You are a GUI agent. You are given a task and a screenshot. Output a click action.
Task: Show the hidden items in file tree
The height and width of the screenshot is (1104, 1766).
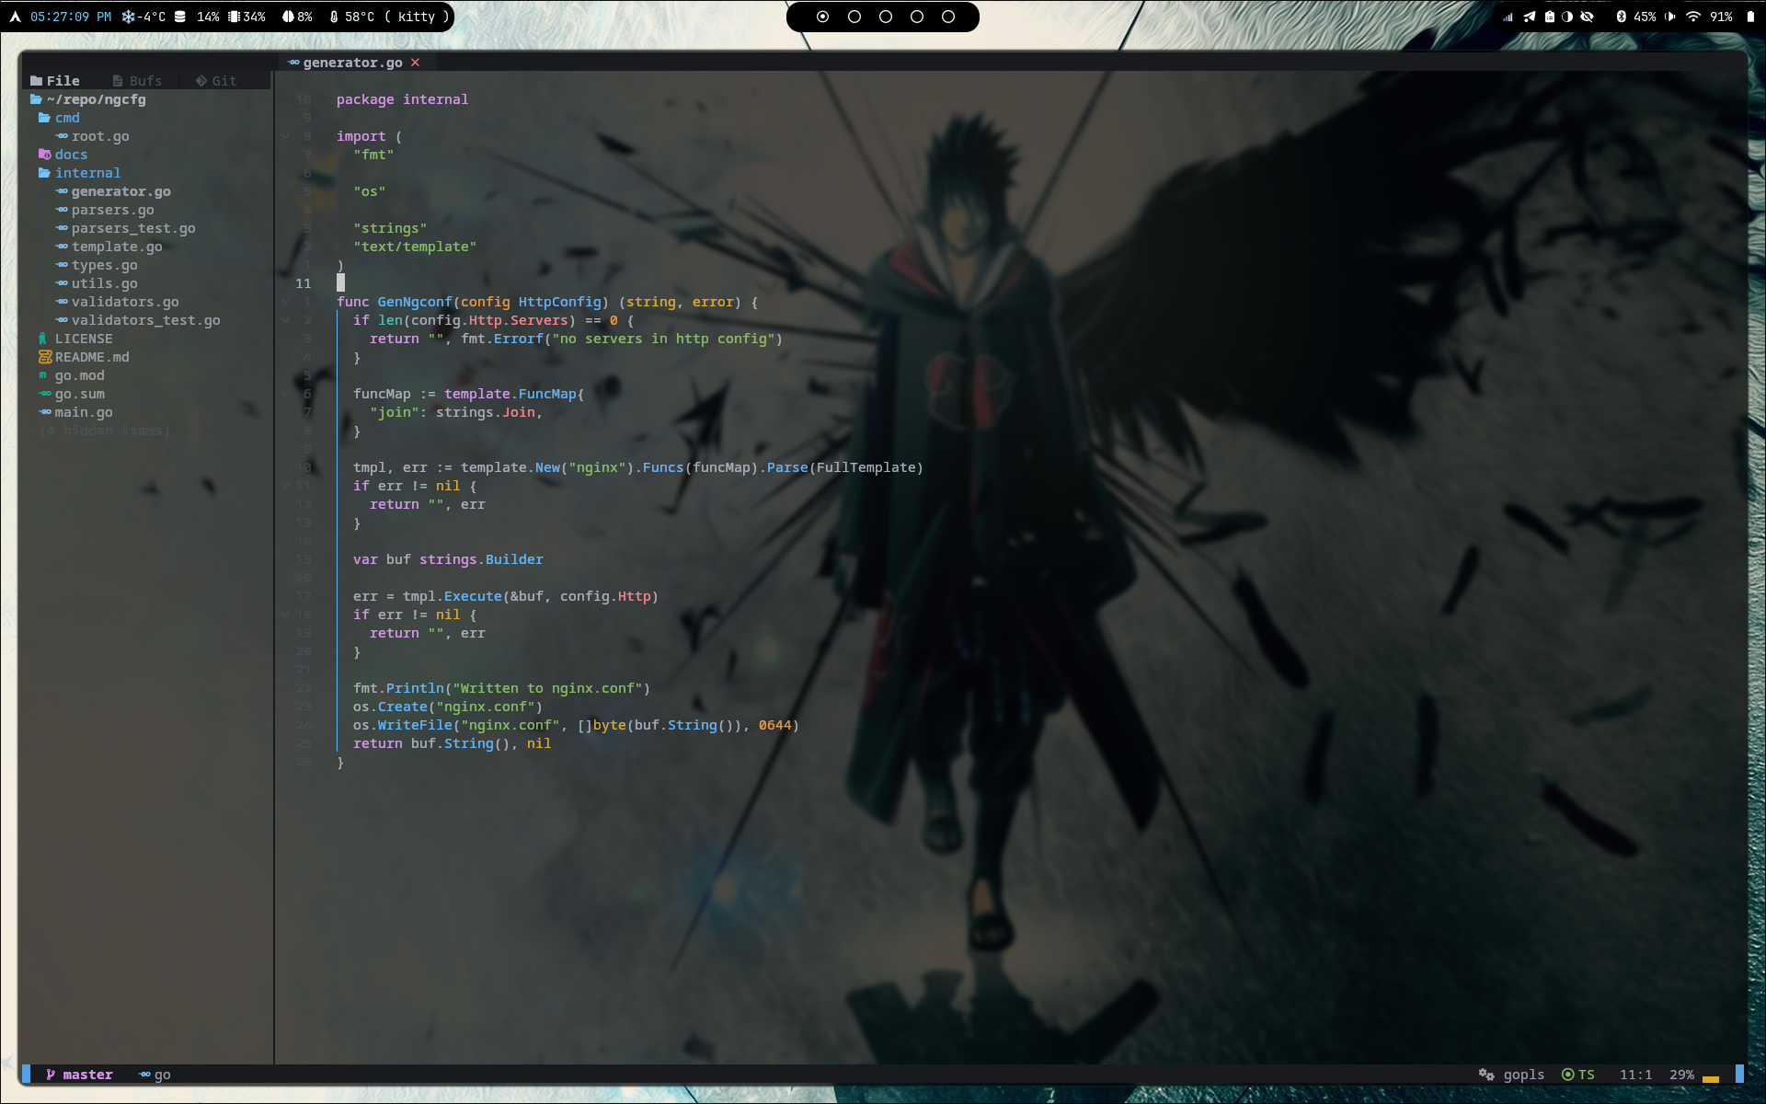[x=103, y=431]
